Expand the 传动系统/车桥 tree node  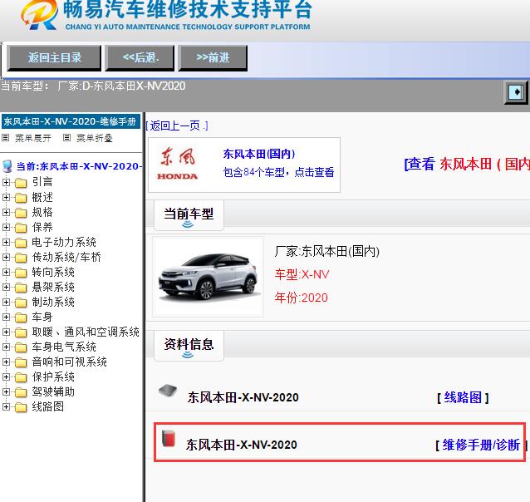6,257
